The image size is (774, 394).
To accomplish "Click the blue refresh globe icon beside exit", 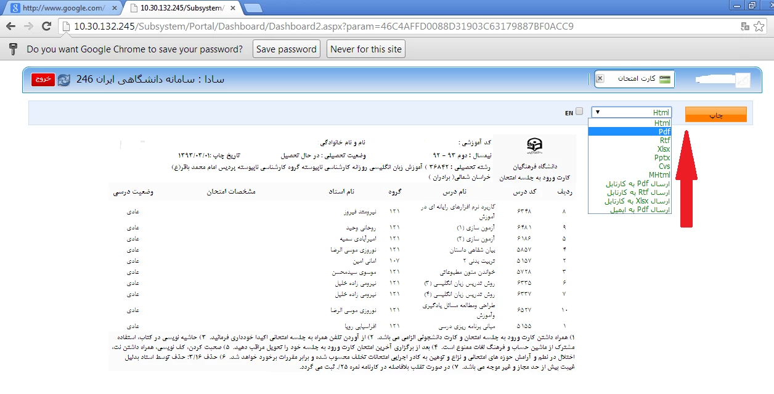I will pos(63,80).
